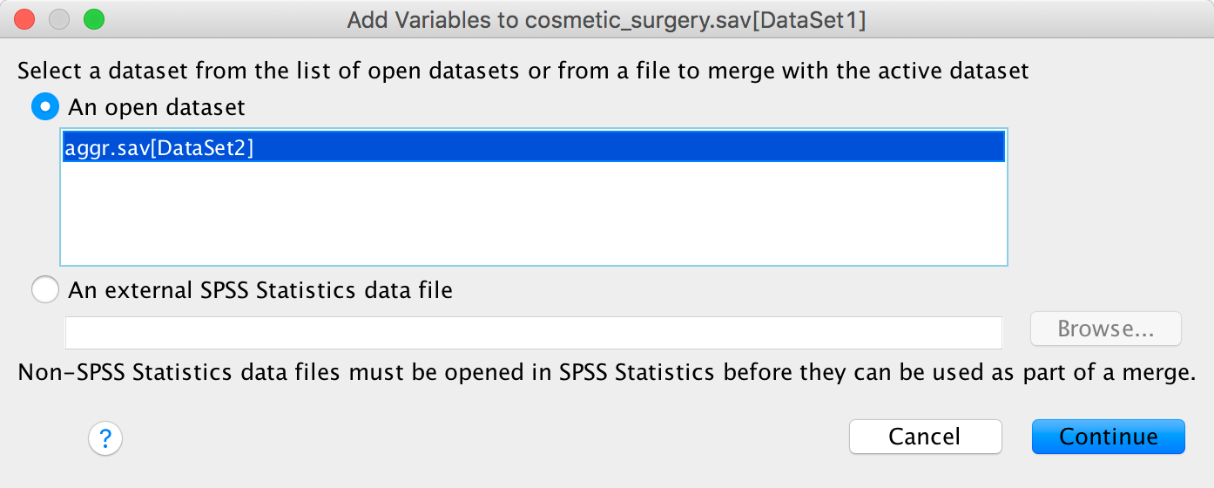Viewport: 1214px width, 488px height.
Task: Focus the external file path text field
Action: point(533,331)
